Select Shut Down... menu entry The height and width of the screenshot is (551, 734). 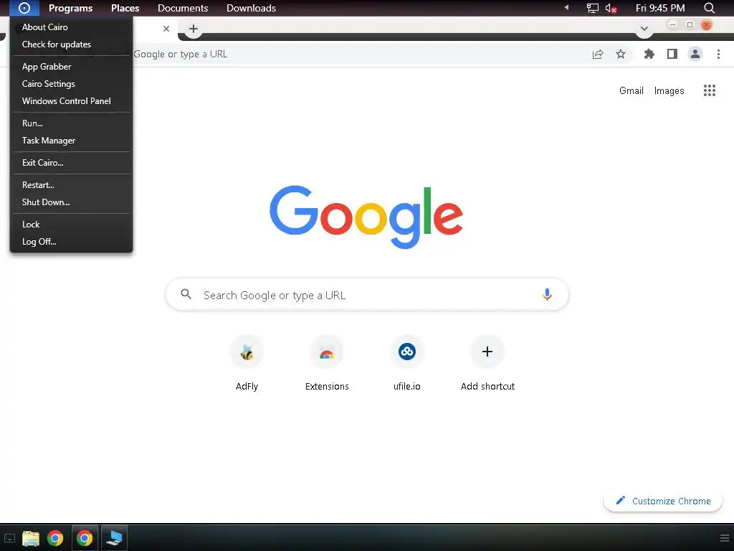coord(71,202)
